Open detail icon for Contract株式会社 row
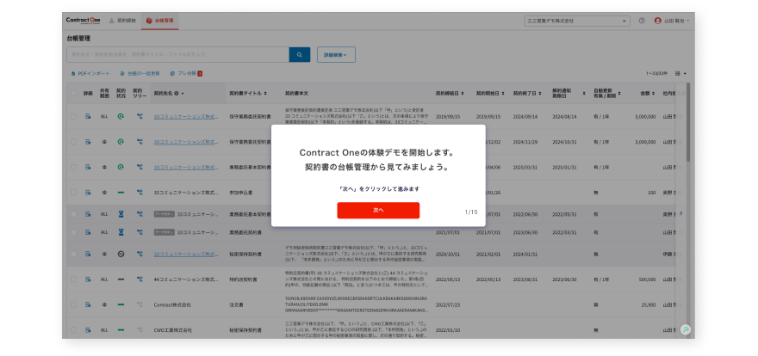Screen dimensions: 758x356 tap(88, 305)
